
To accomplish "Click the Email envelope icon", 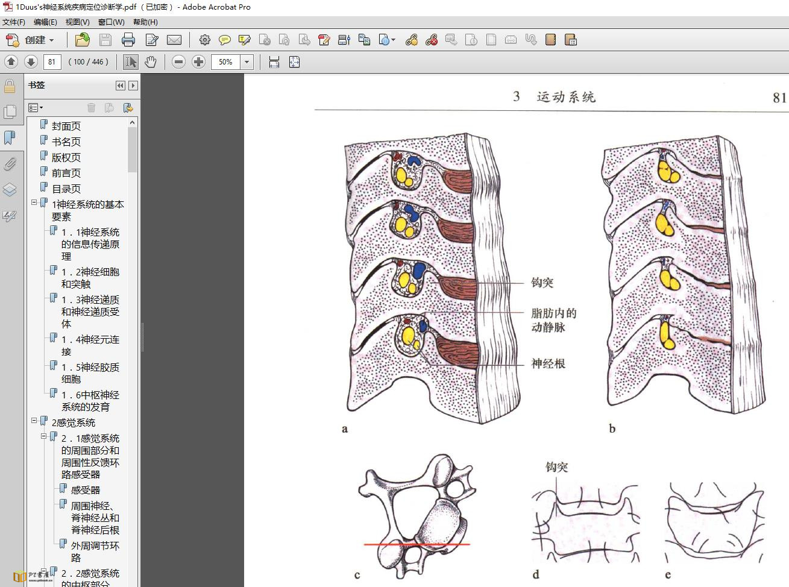I will [174, 40].
